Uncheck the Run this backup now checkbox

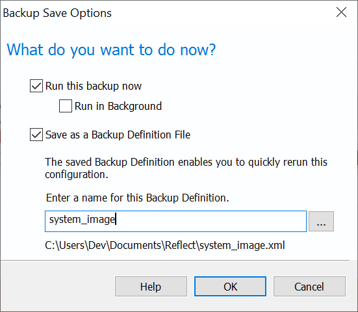(36, 86)
